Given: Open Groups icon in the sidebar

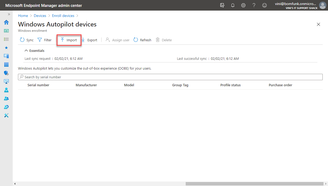Looking at the screenshot, I should click(x=6, y=98).
